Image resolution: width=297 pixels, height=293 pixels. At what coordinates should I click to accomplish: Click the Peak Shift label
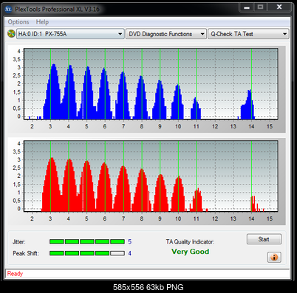click(26, 253)
